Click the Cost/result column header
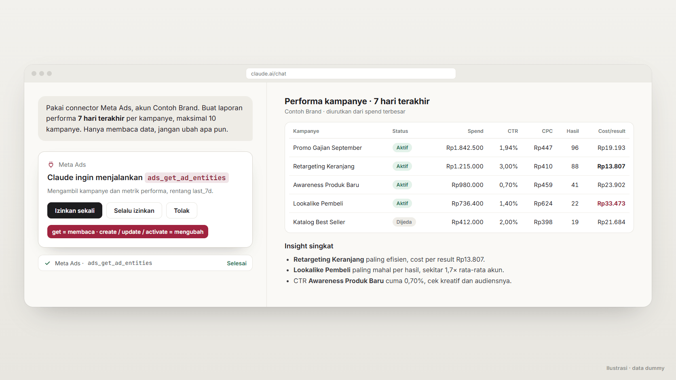Viewport: 676px width, 380px height. point(612,131)
